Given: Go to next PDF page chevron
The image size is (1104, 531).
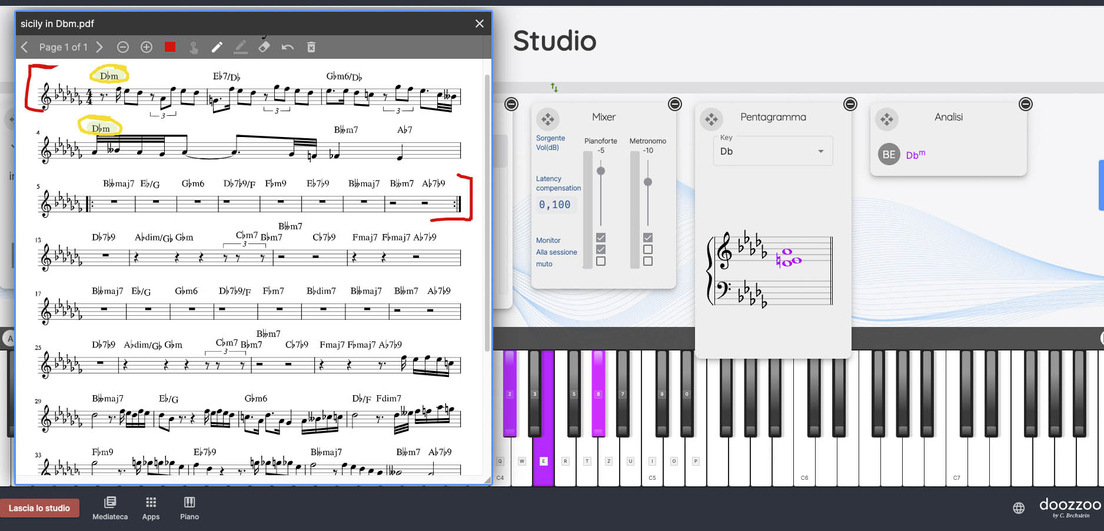Looking at the screenshot, I should [99, 47].
